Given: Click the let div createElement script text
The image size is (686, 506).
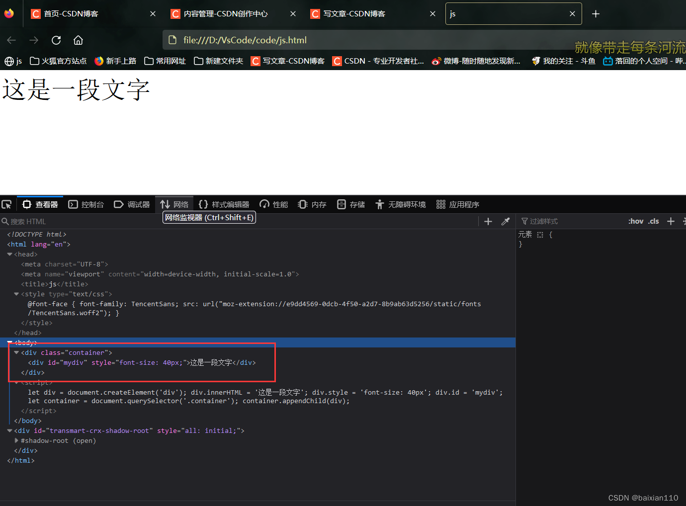Looking at the screenshot, I should (x=265, y=397).
